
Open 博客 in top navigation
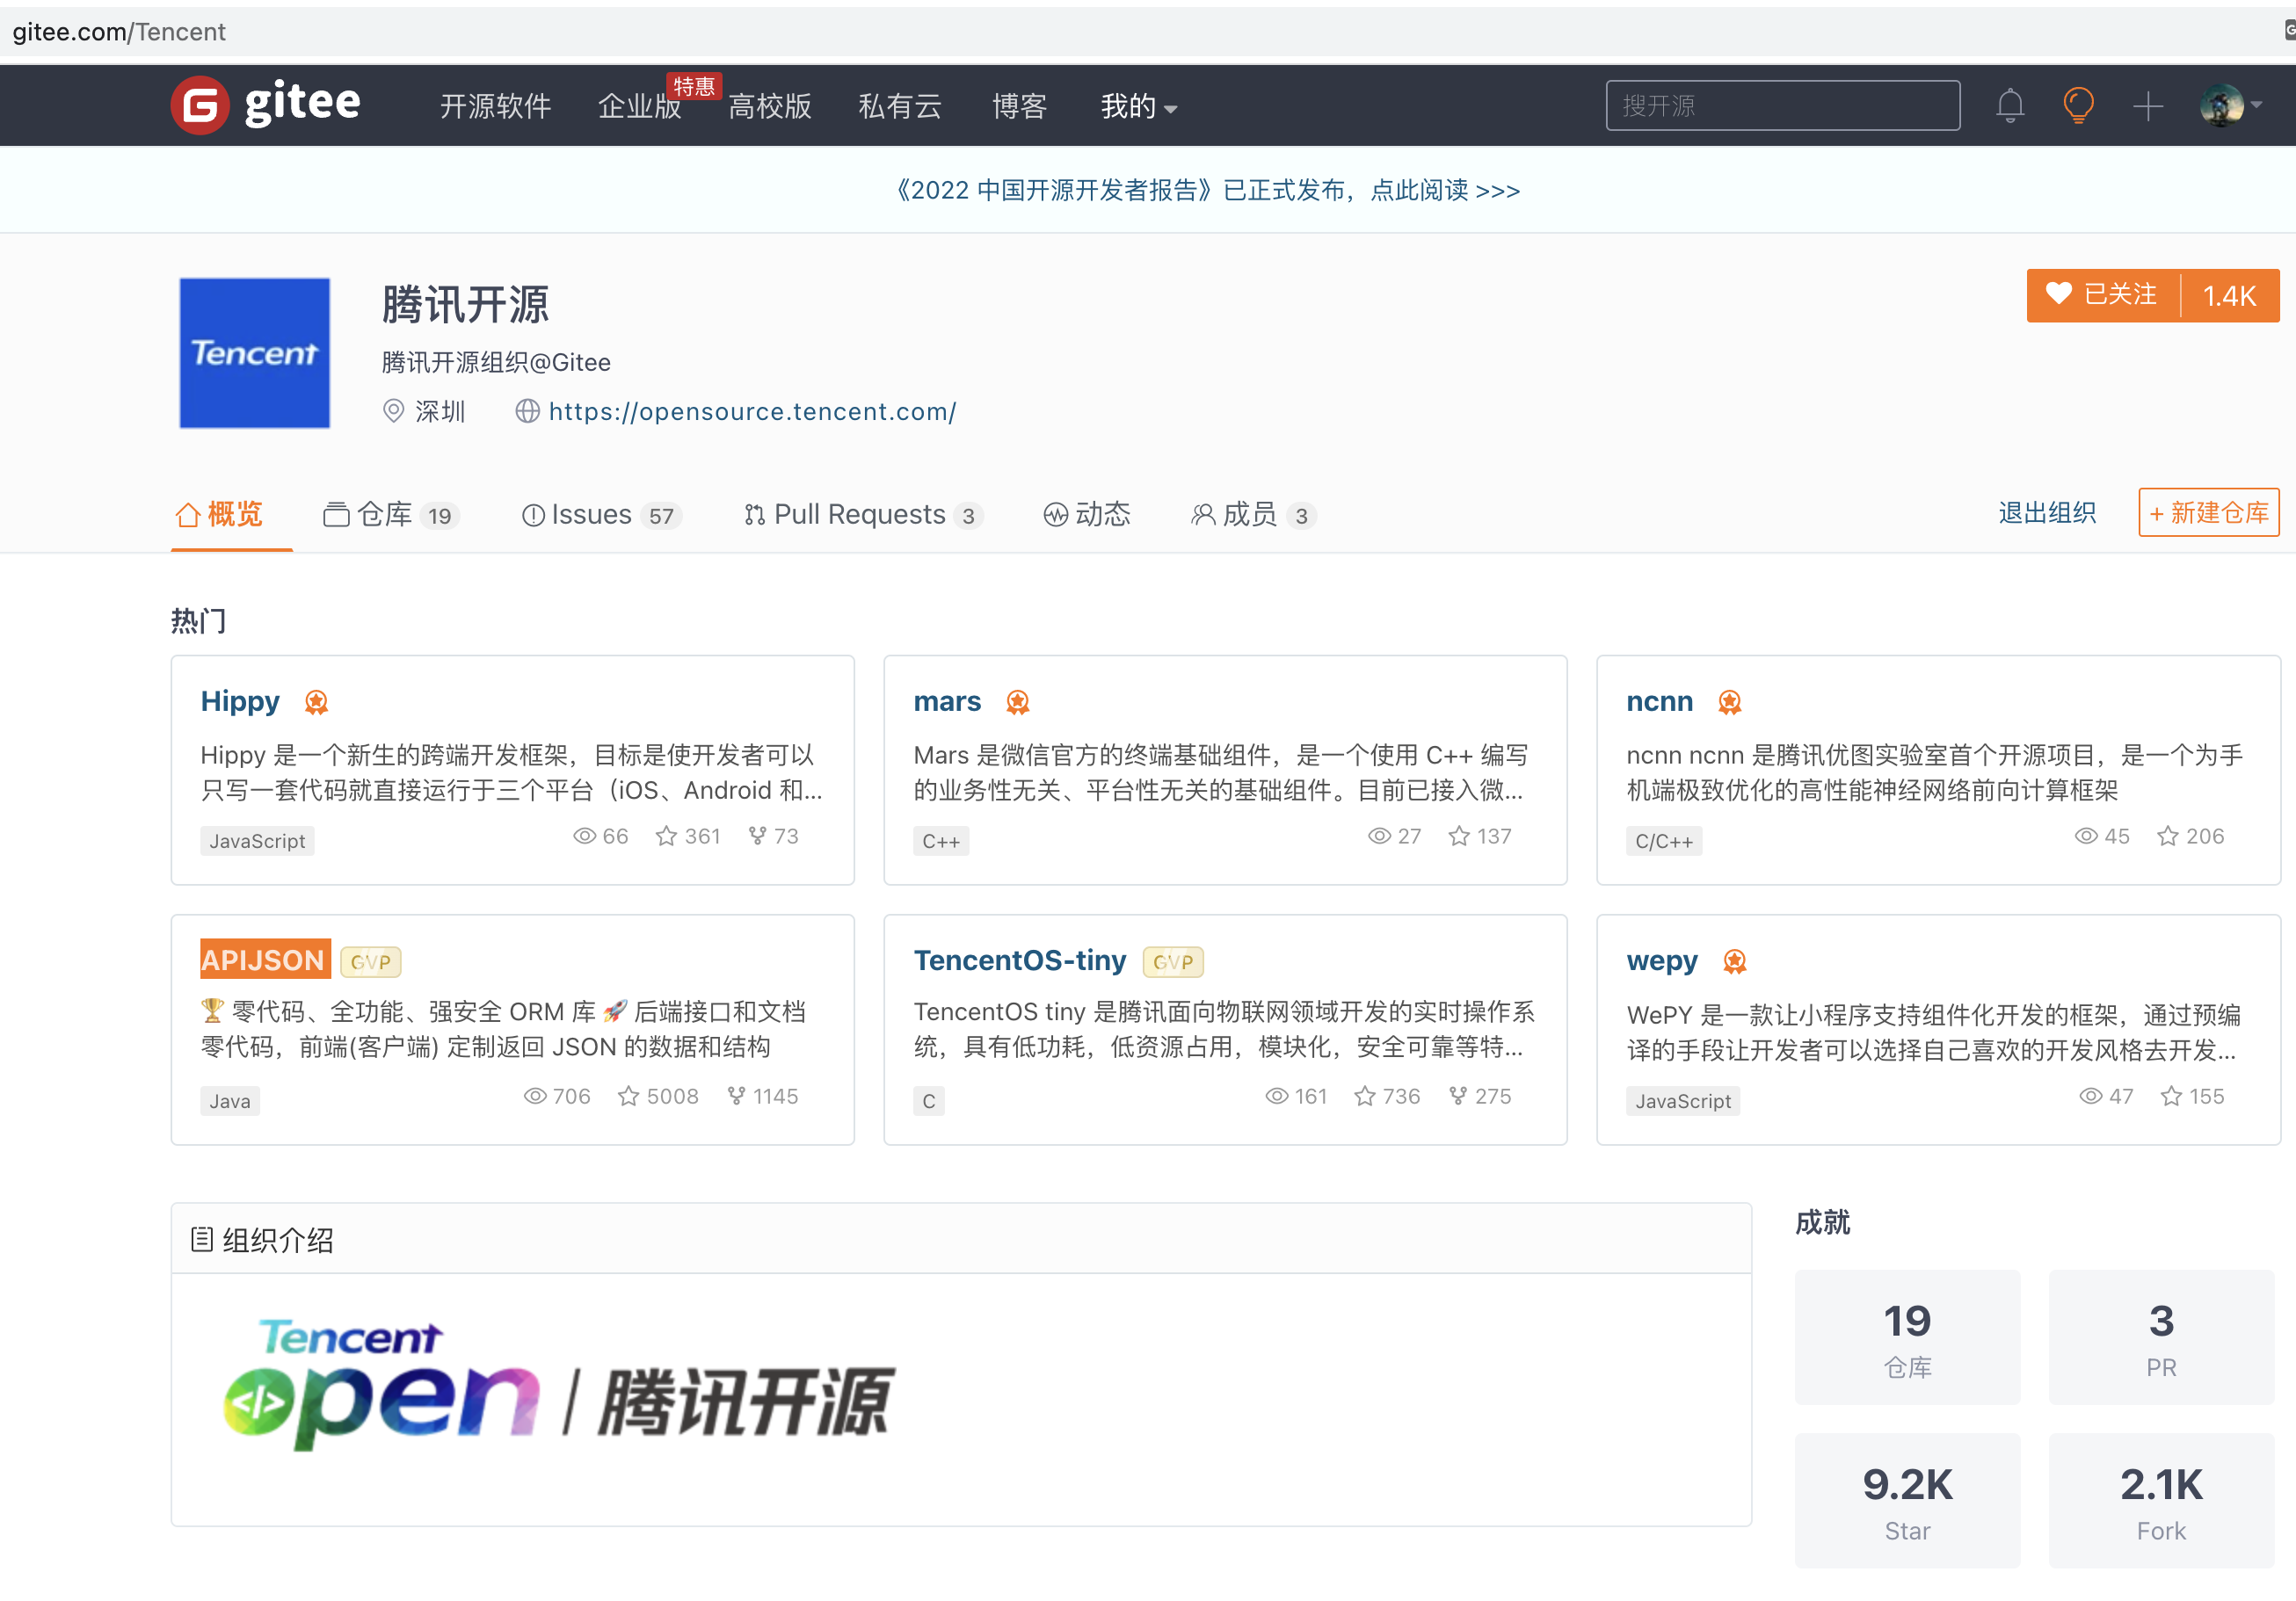(x=1019, y=106)
